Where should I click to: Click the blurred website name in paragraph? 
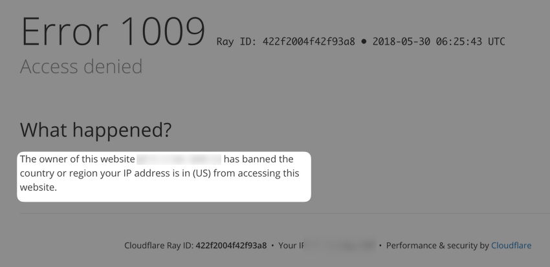tap(179, 159)
